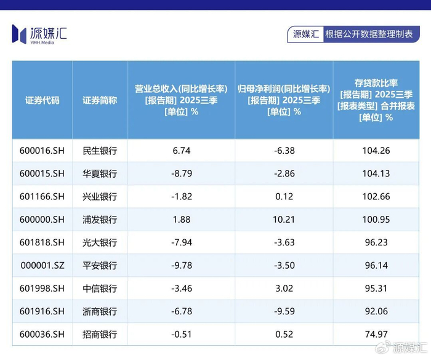Screen dimensions: 431x358
Task: Select the net profit value -3.63
Action: click(284, 242)
